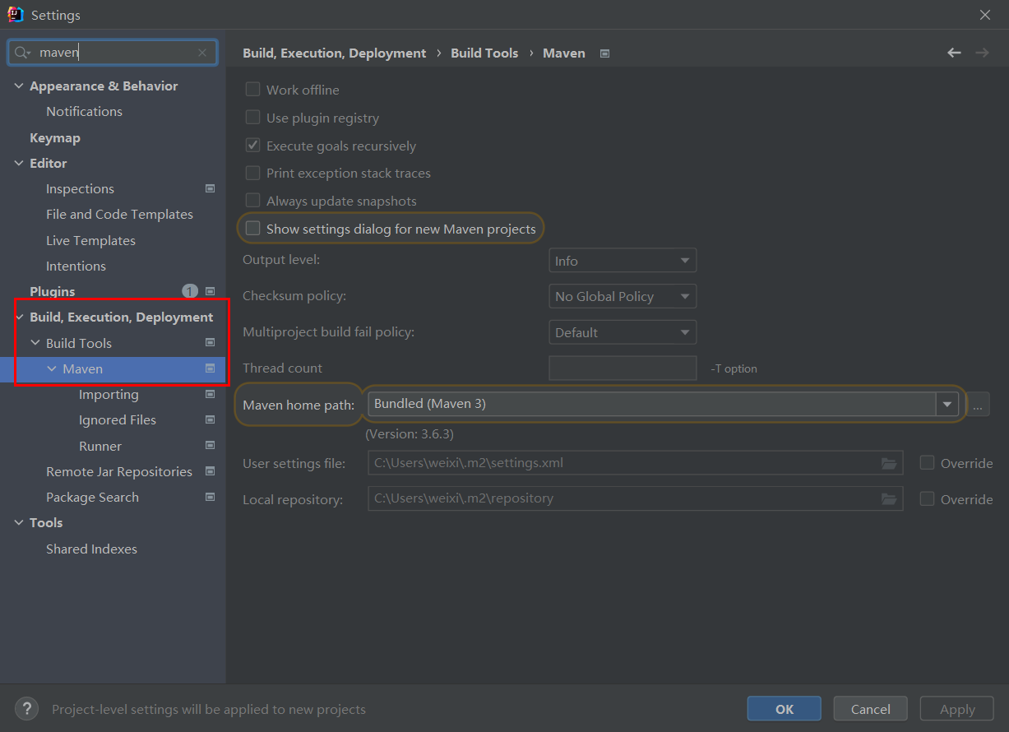Click the search magnifier icon
Image resolution: width=1009 pixels, height=732 pixels.
coord(21,53)
